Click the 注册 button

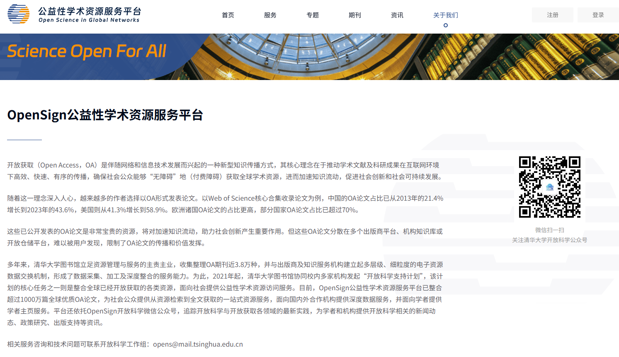(x=553, y=15)
